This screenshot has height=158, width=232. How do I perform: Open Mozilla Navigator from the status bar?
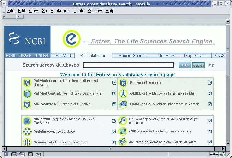tap(6, 154)
